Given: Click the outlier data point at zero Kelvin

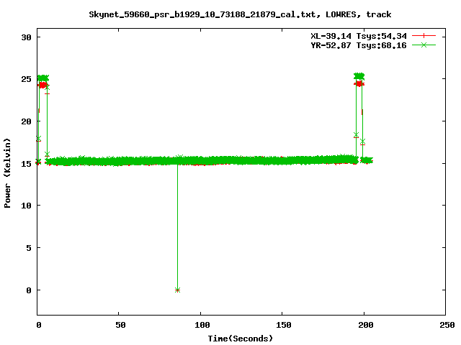Looking at the screenshot, I should 177,290.
